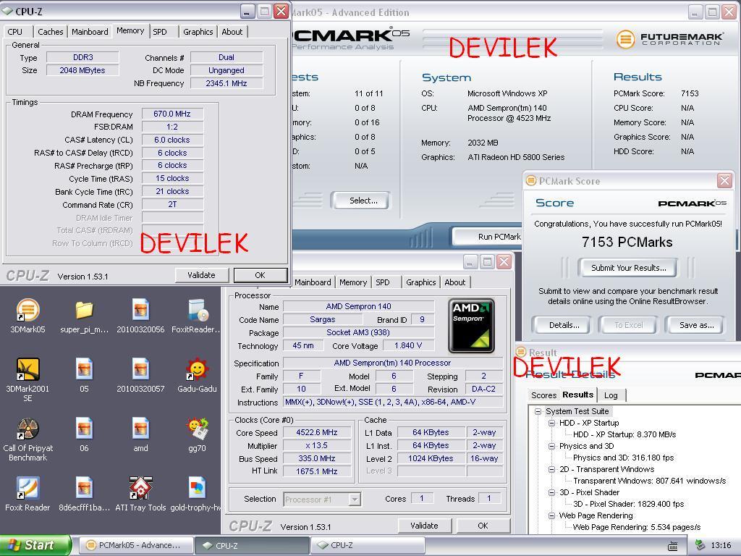
Task: Open Graphics tab in top CPU-Z window
Action: coord(198,32)
